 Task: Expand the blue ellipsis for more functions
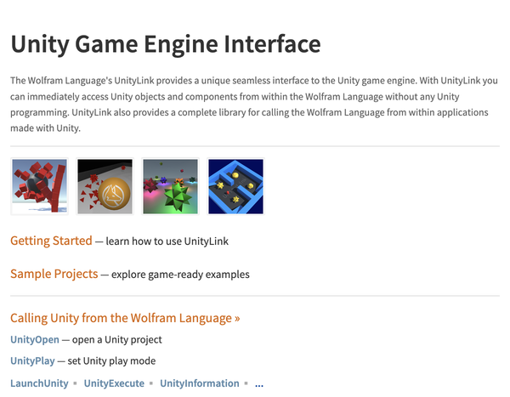point(259,385)
